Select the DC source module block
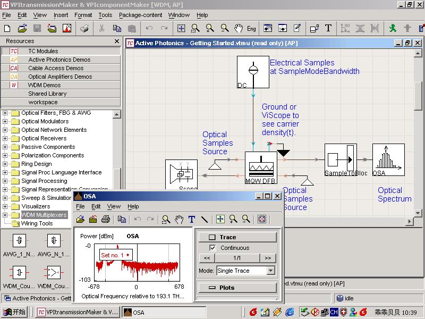 (253, 72)
